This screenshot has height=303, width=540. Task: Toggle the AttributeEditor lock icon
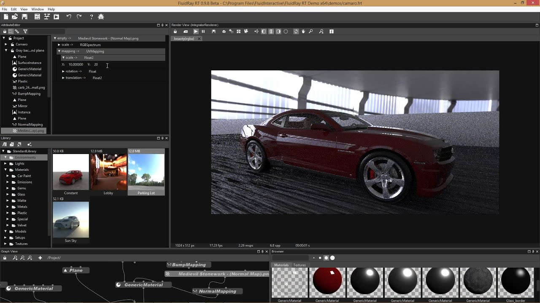[x=5, y=32]
